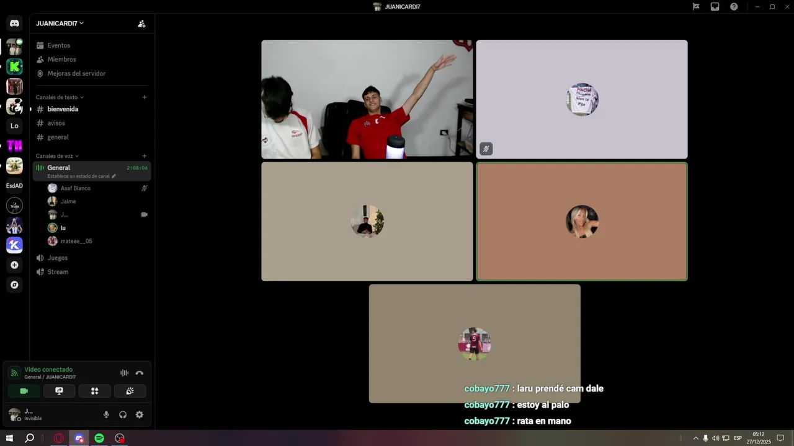Viewport: 794px width, 446px height.
Task: Open Mejoras del servidor
Action: [91, 74]
